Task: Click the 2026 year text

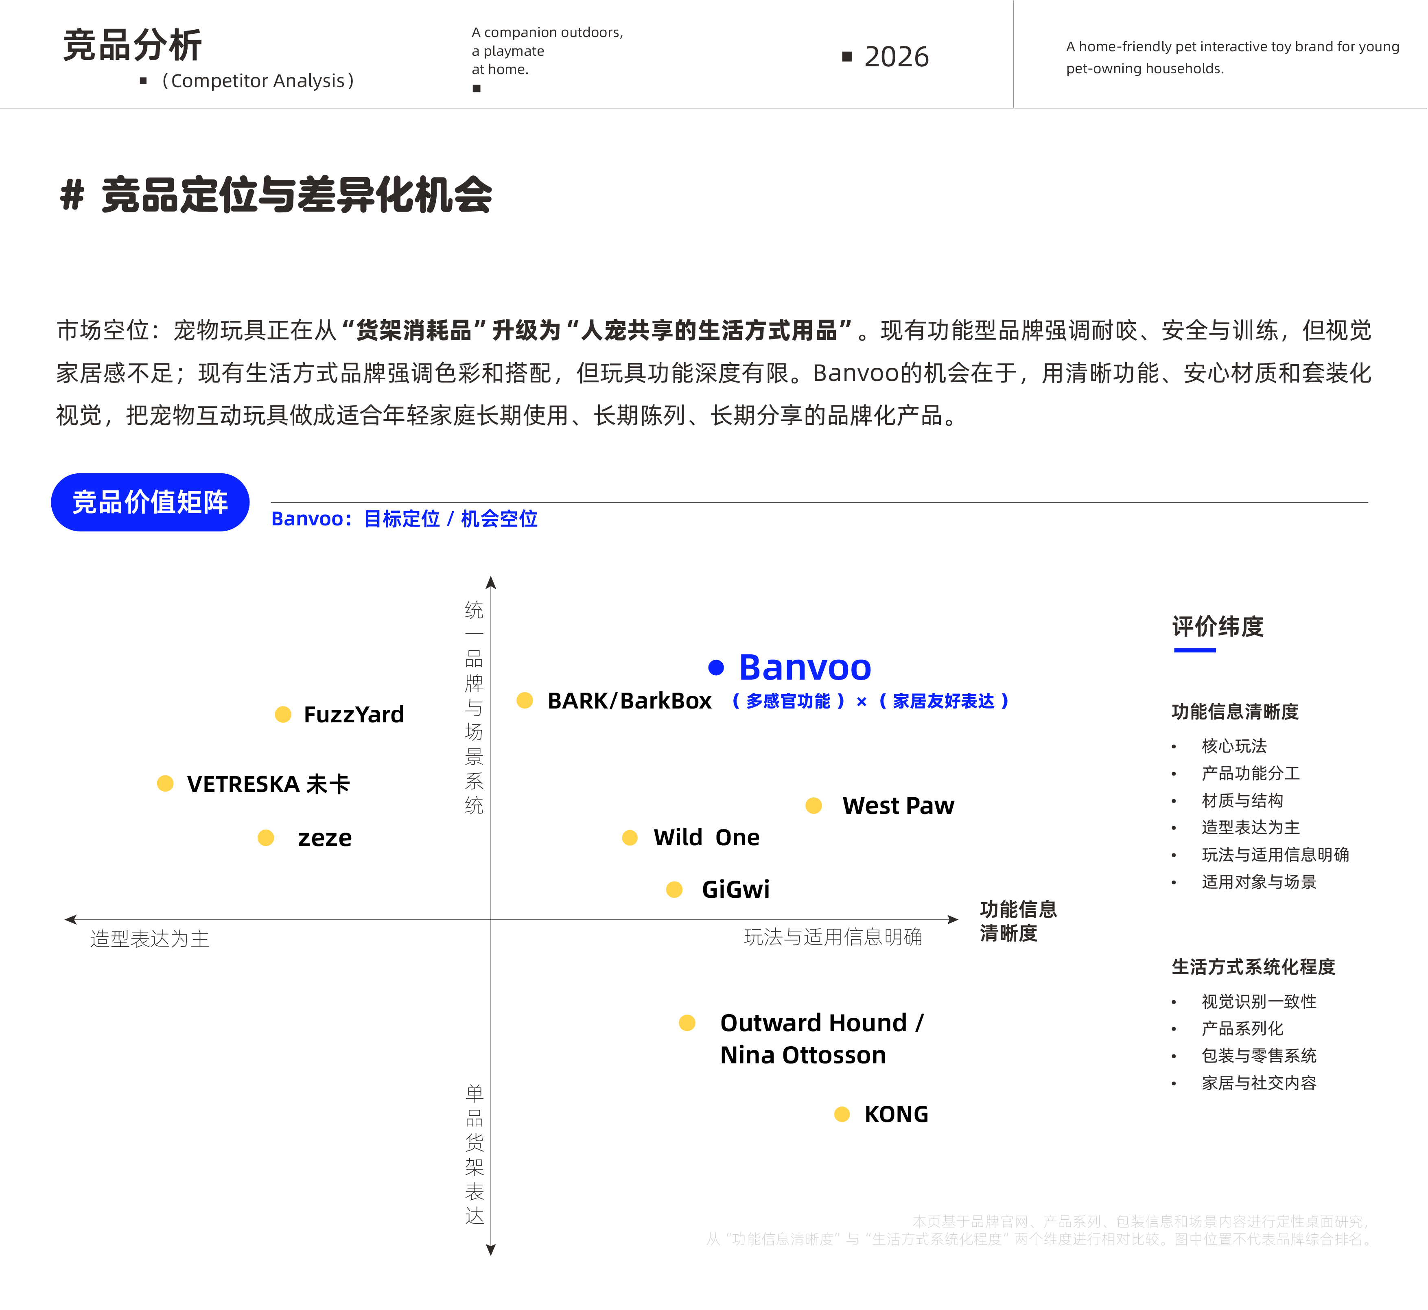Action: [x=897, y=57]
